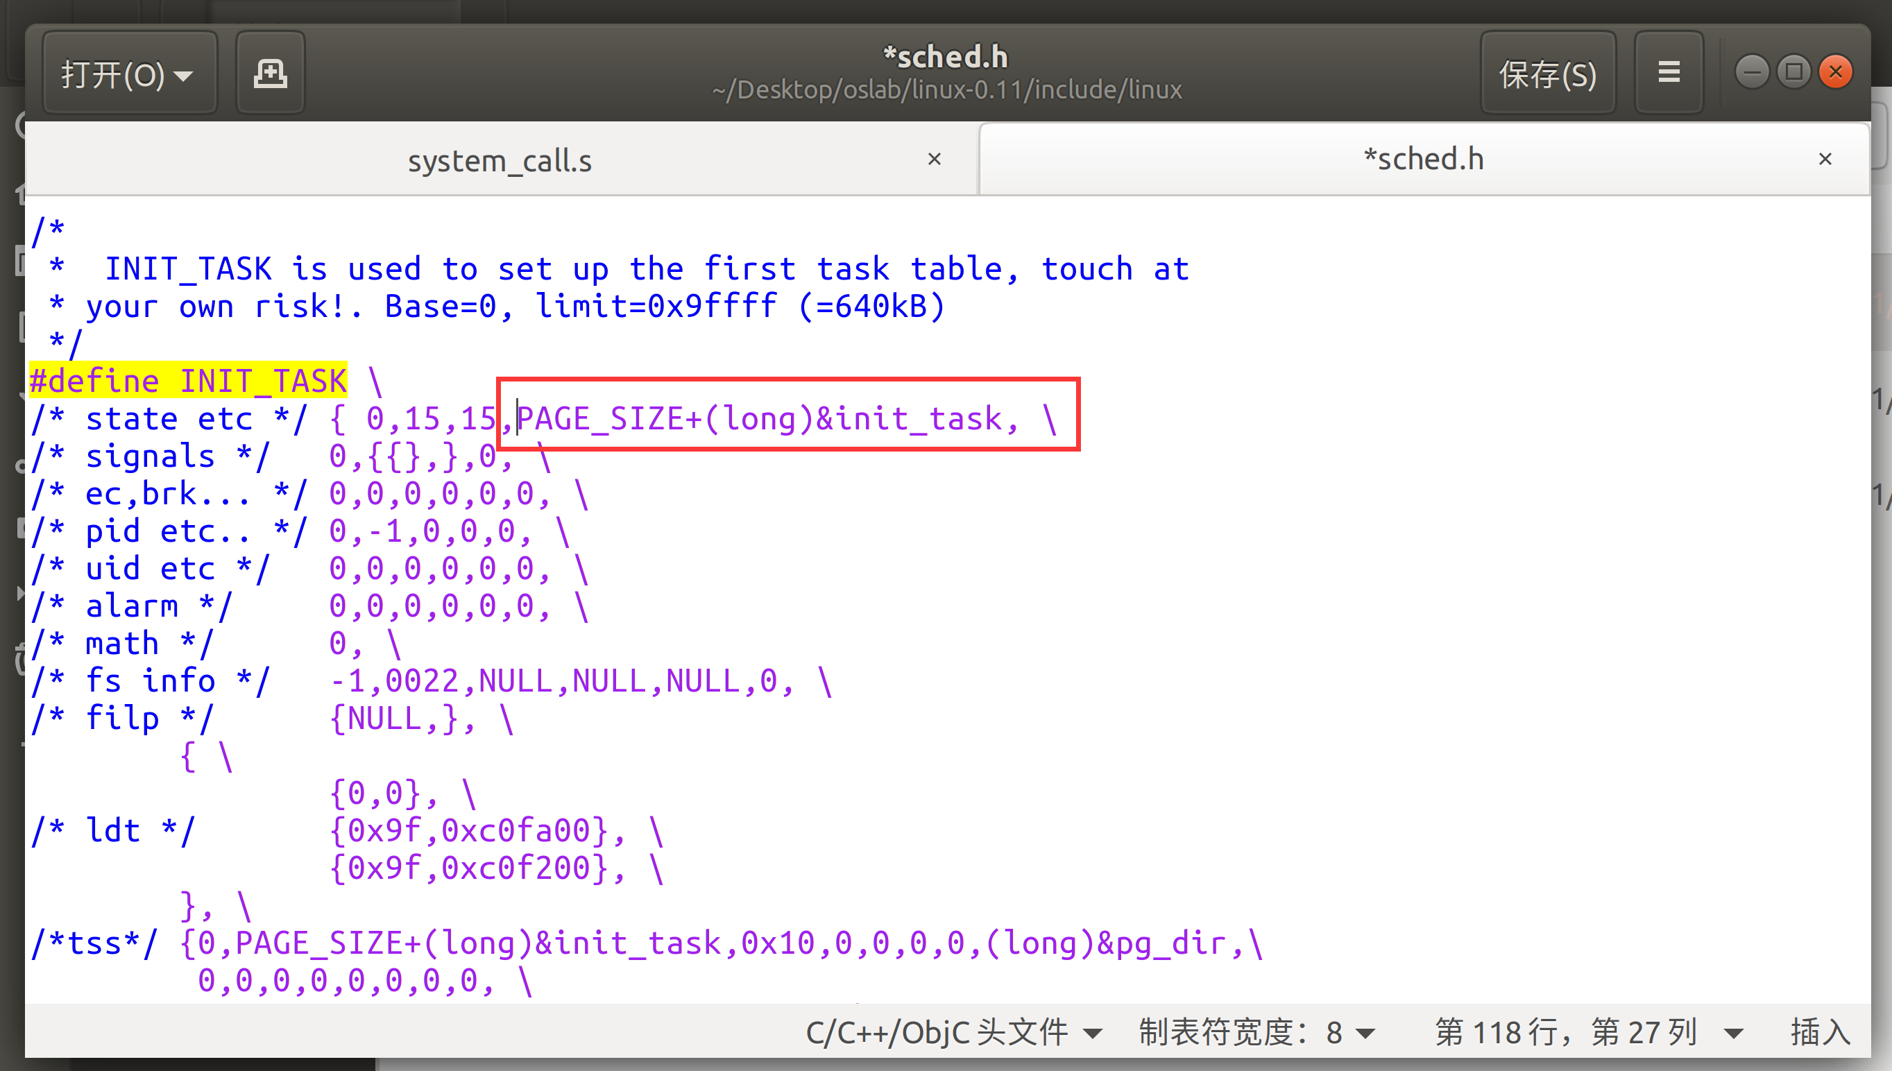Click the /* alarm */ line
The height and width of the screenshot is (1071, 1892).
pos(310,607)
